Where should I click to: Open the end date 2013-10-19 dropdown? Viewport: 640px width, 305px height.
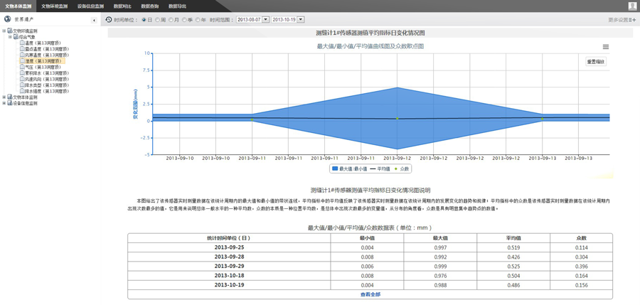(301, 20)
